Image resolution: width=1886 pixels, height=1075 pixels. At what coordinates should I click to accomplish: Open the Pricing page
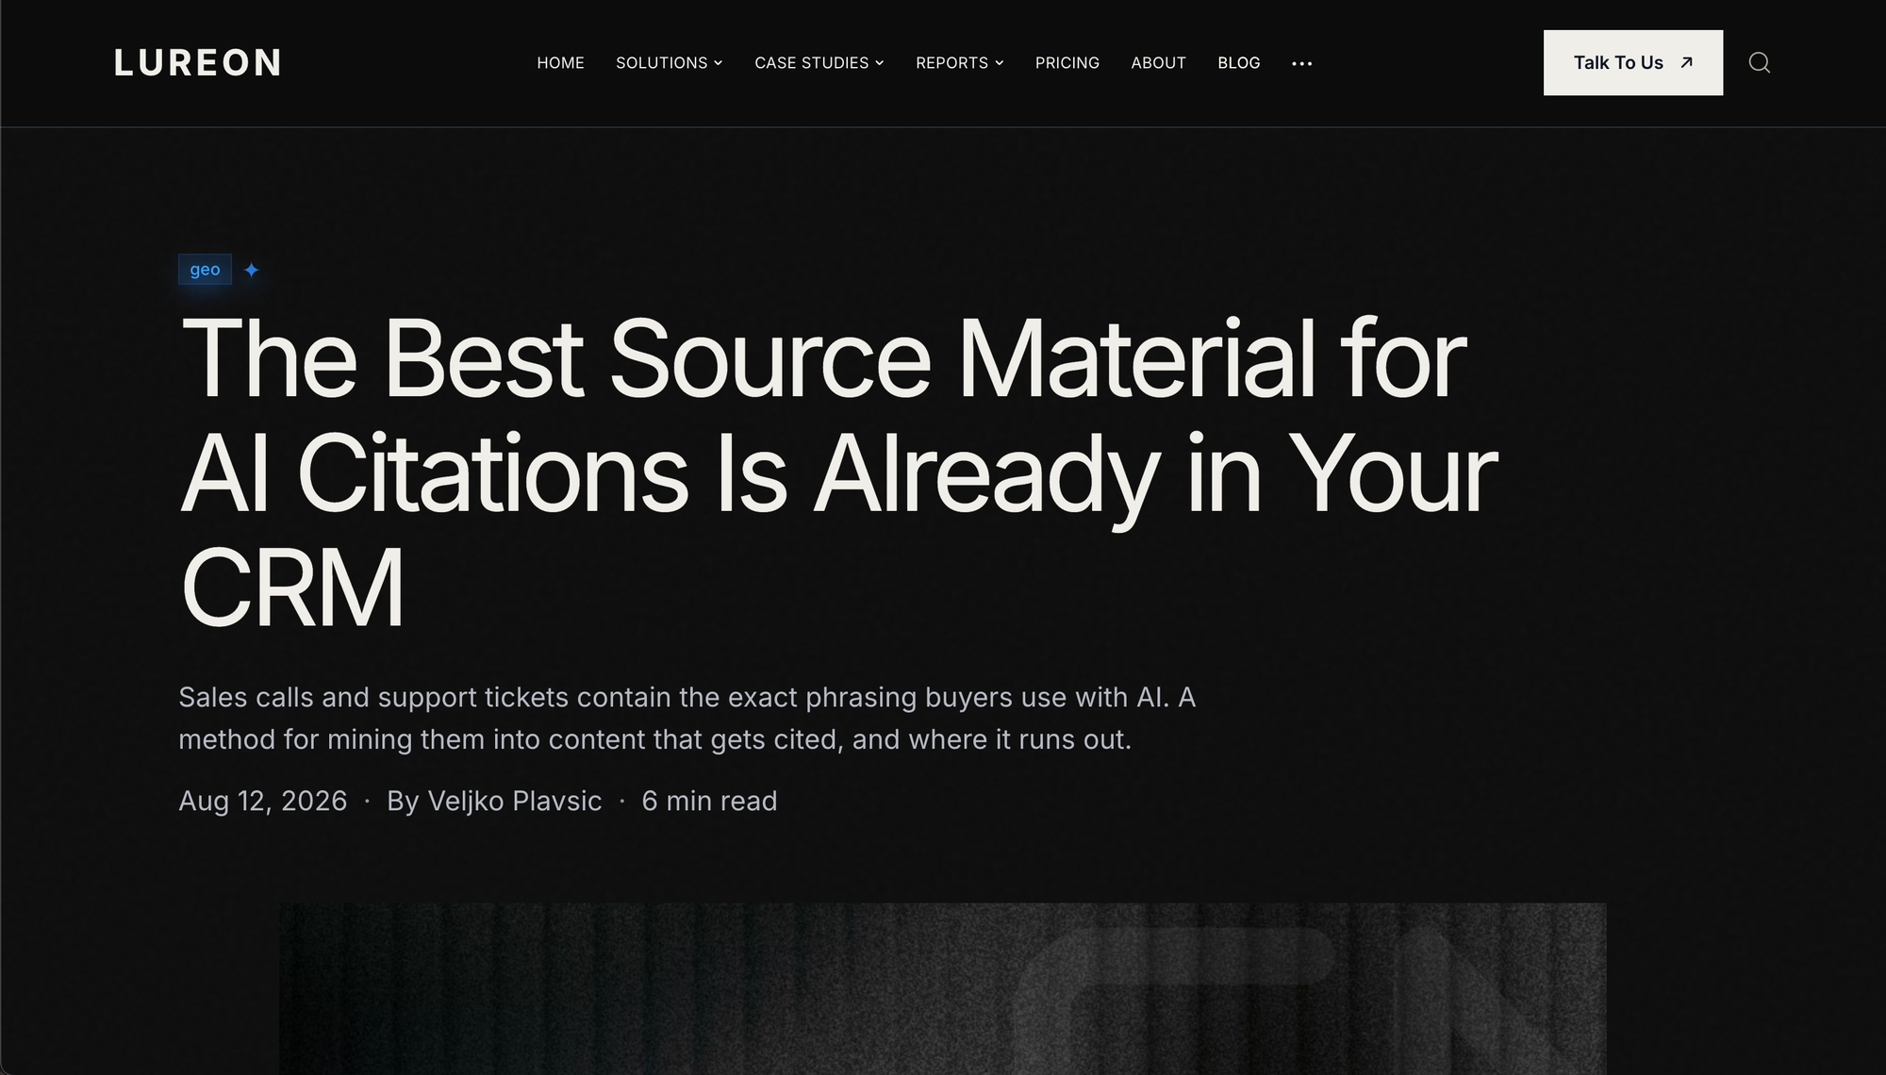click(x=1067, y=62)
